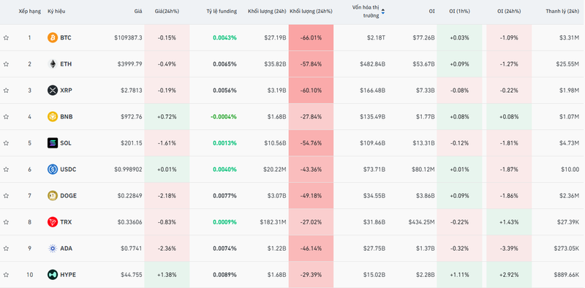Toggle favorite star for HYPE row

(x=6, y=275)
